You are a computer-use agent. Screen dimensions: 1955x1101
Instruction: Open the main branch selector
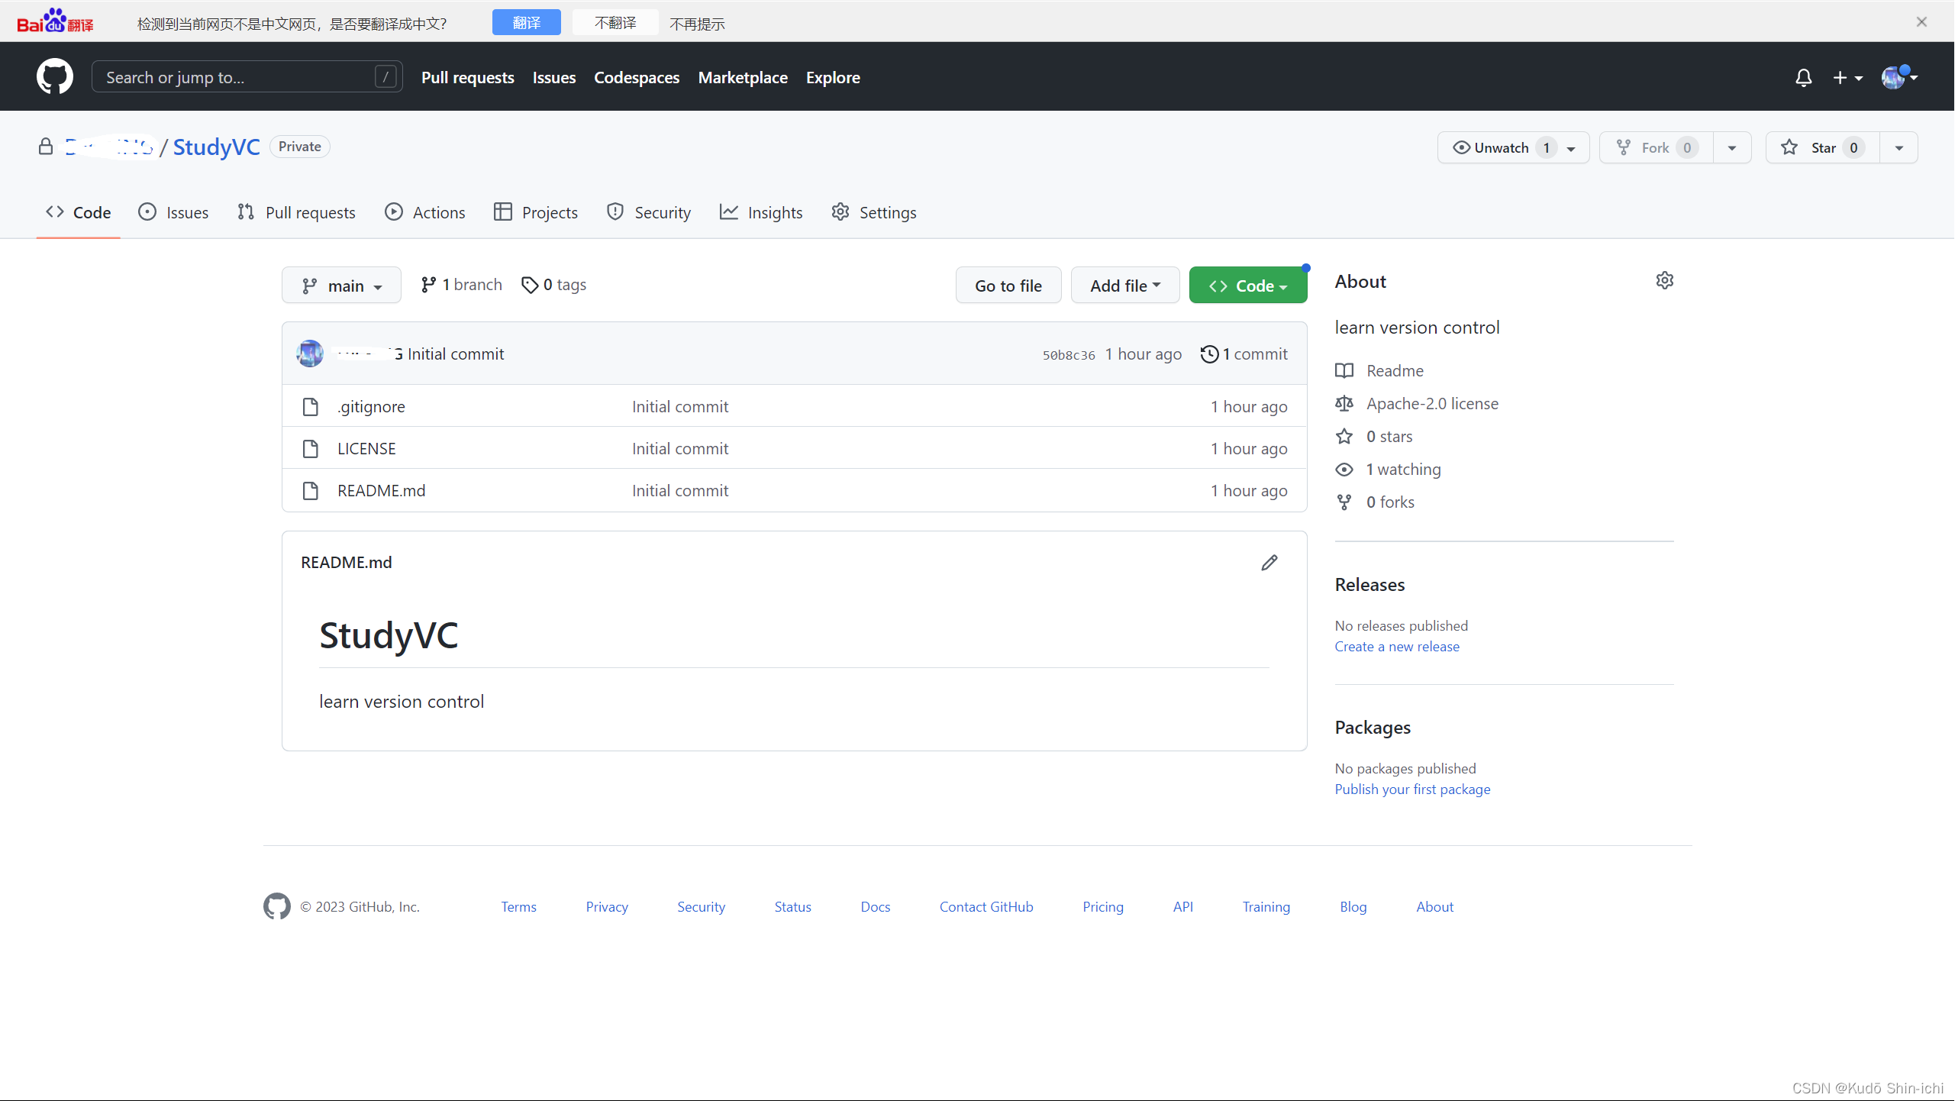(341, 286)
